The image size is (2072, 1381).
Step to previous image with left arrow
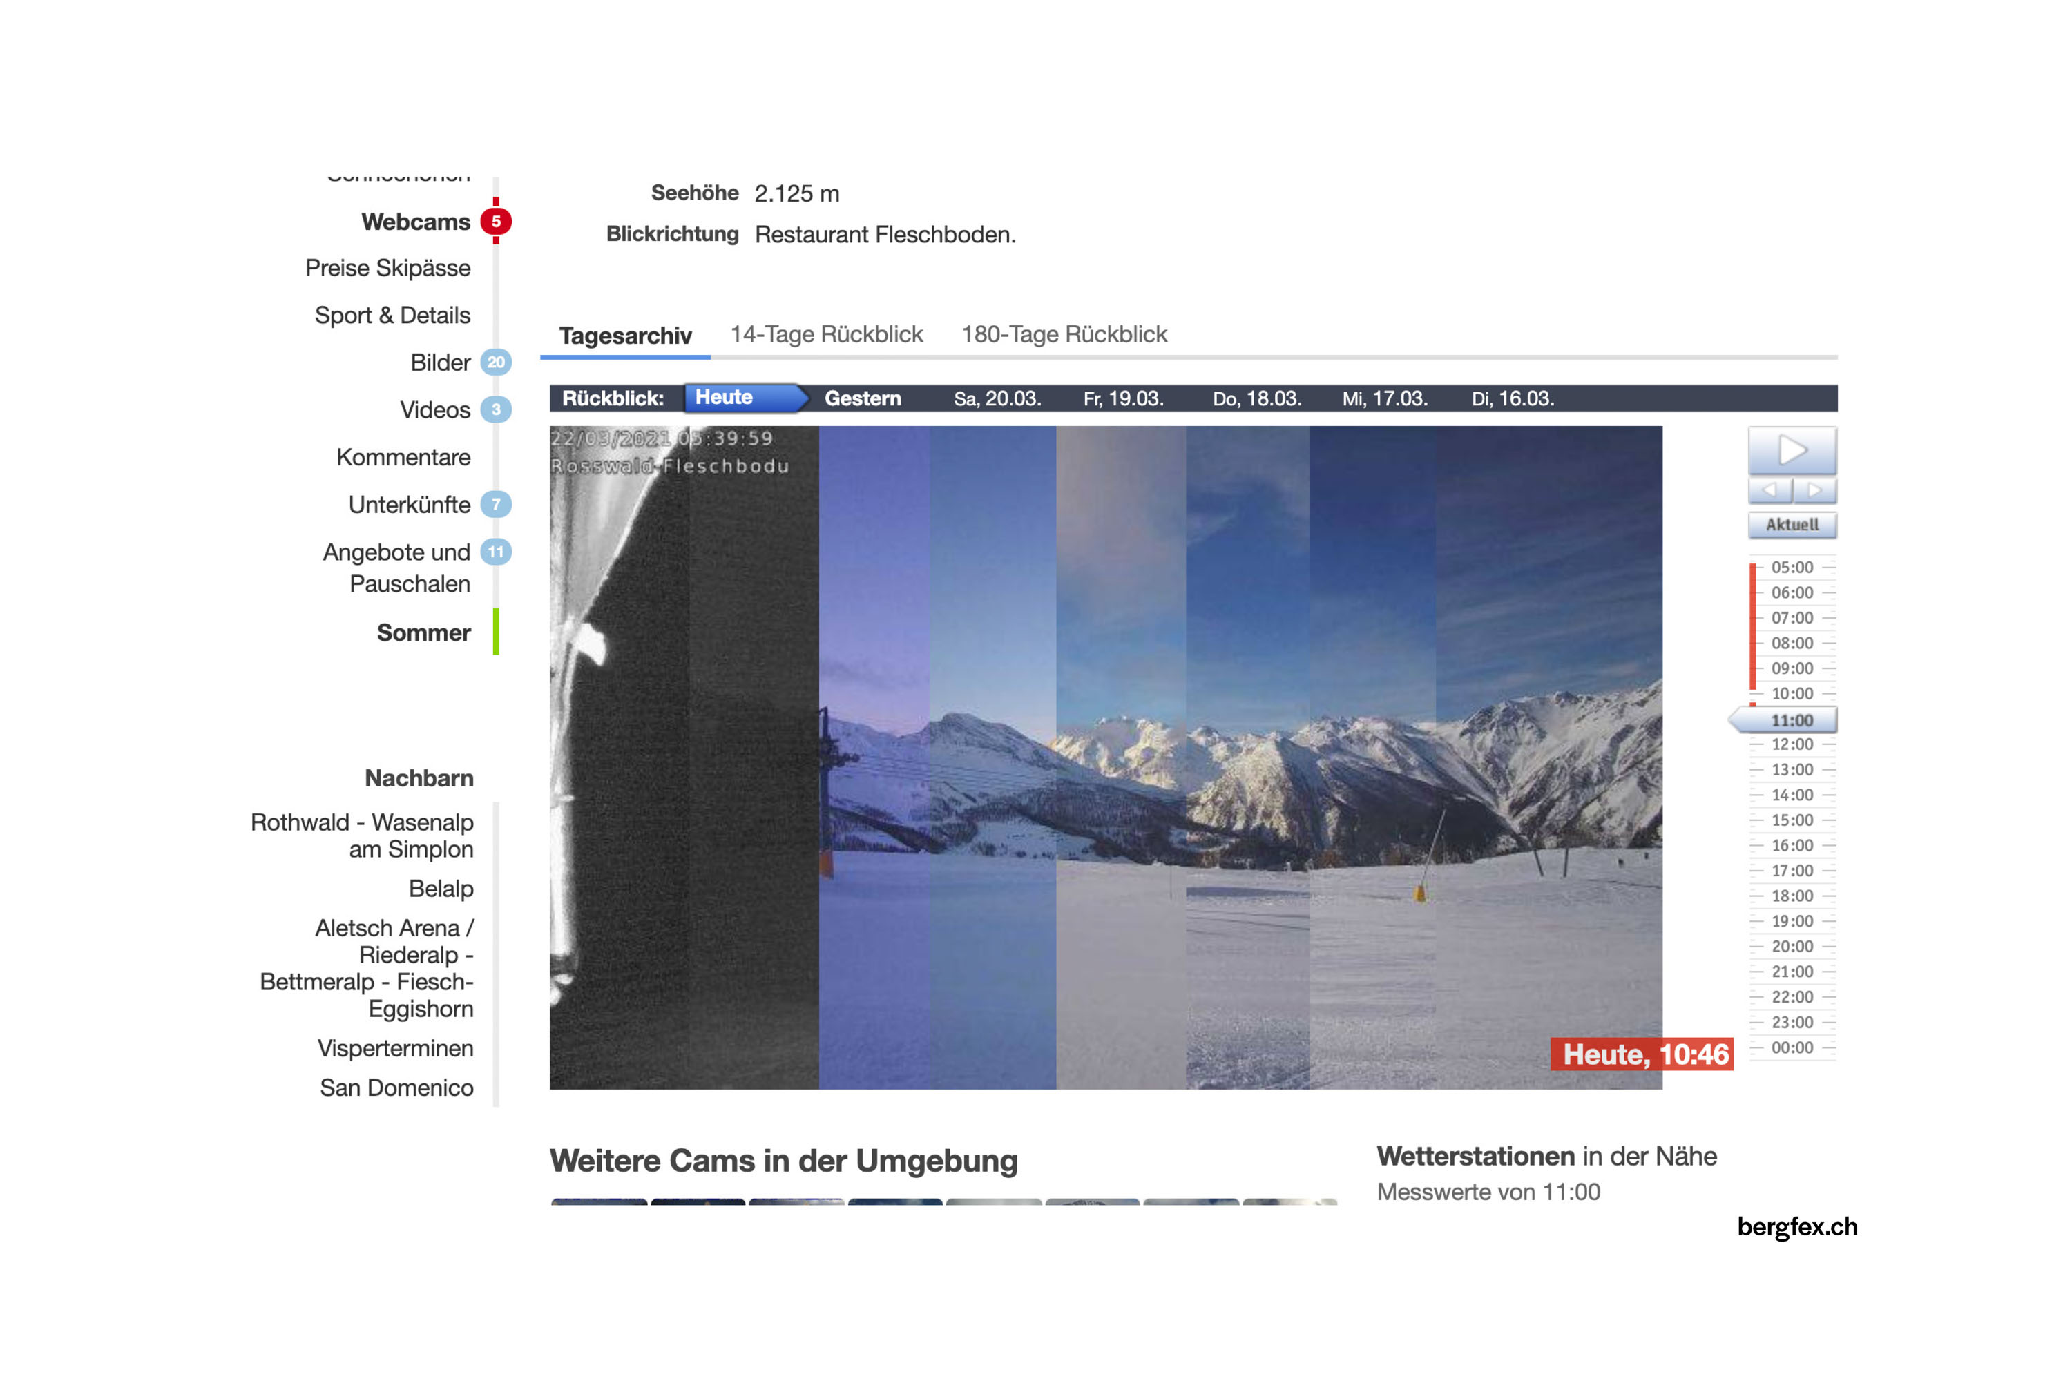[1769, 490]
